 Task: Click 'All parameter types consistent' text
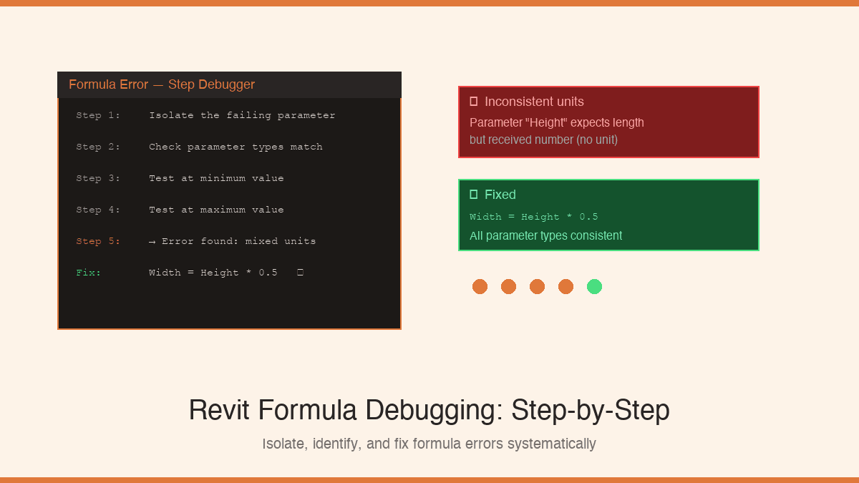545,235
